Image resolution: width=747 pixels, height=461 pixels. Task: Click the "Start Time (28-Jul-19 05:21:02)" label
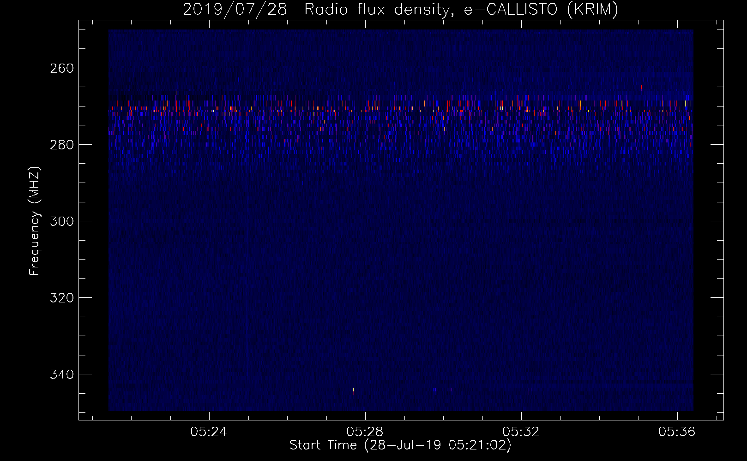pos(400,445)
